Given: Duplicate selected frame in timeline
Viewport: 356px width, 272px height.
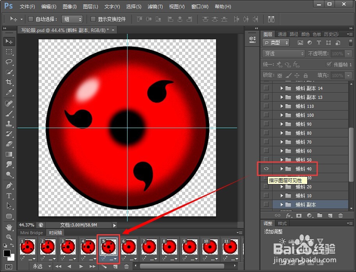Looking at the screenshot, I should (x=115, y=266).
